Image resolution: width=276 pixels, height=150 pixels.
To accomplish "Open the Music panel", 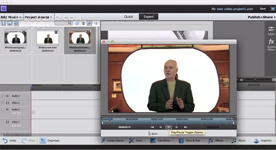I will [x=240, y=141].
